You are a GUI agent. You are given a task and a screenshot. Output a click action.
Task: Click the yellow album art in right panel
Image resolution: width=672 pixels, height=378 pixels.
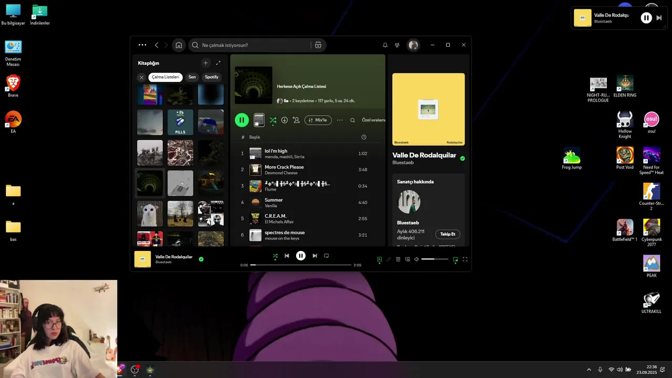click(x=428, y=109)
